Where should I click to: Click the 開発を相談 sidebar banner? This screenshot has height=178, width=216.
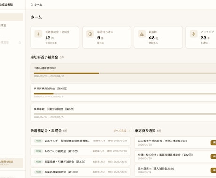11,163
